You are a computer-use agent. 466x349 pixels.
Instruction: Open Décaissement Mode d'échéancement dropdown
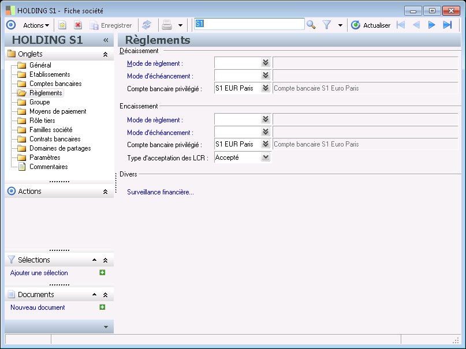point(266,75)
